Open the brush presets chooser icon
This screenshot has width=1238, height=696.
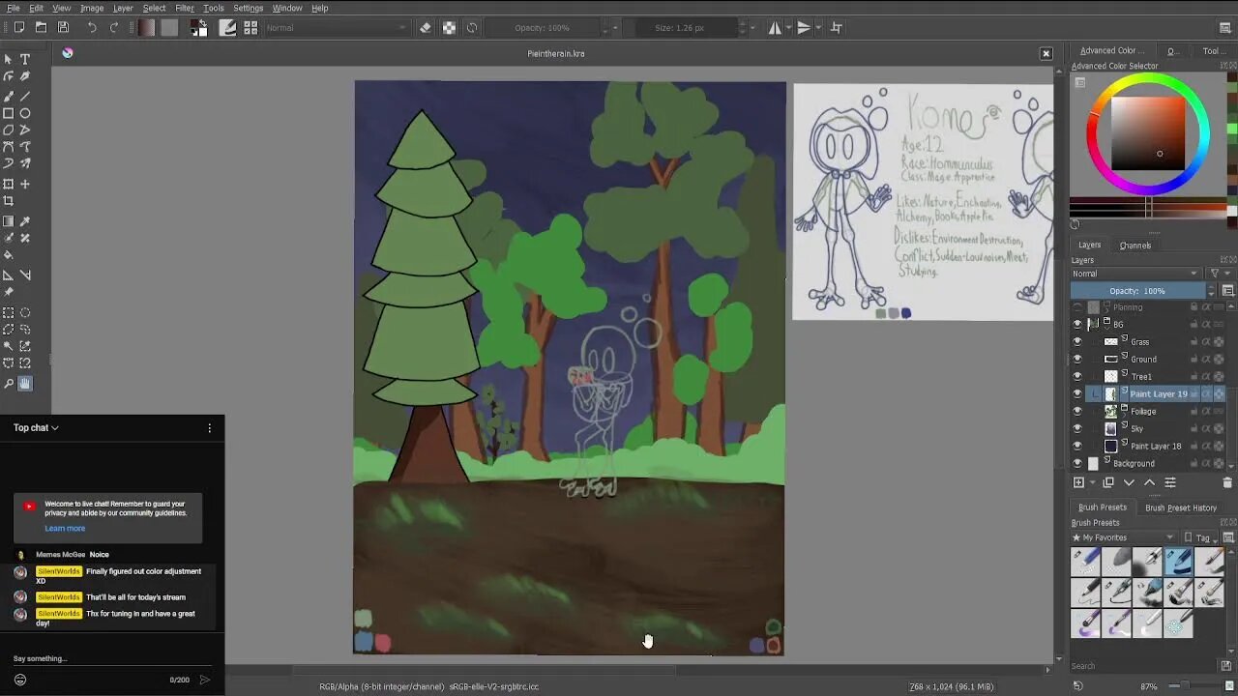(x=251, y=28)
